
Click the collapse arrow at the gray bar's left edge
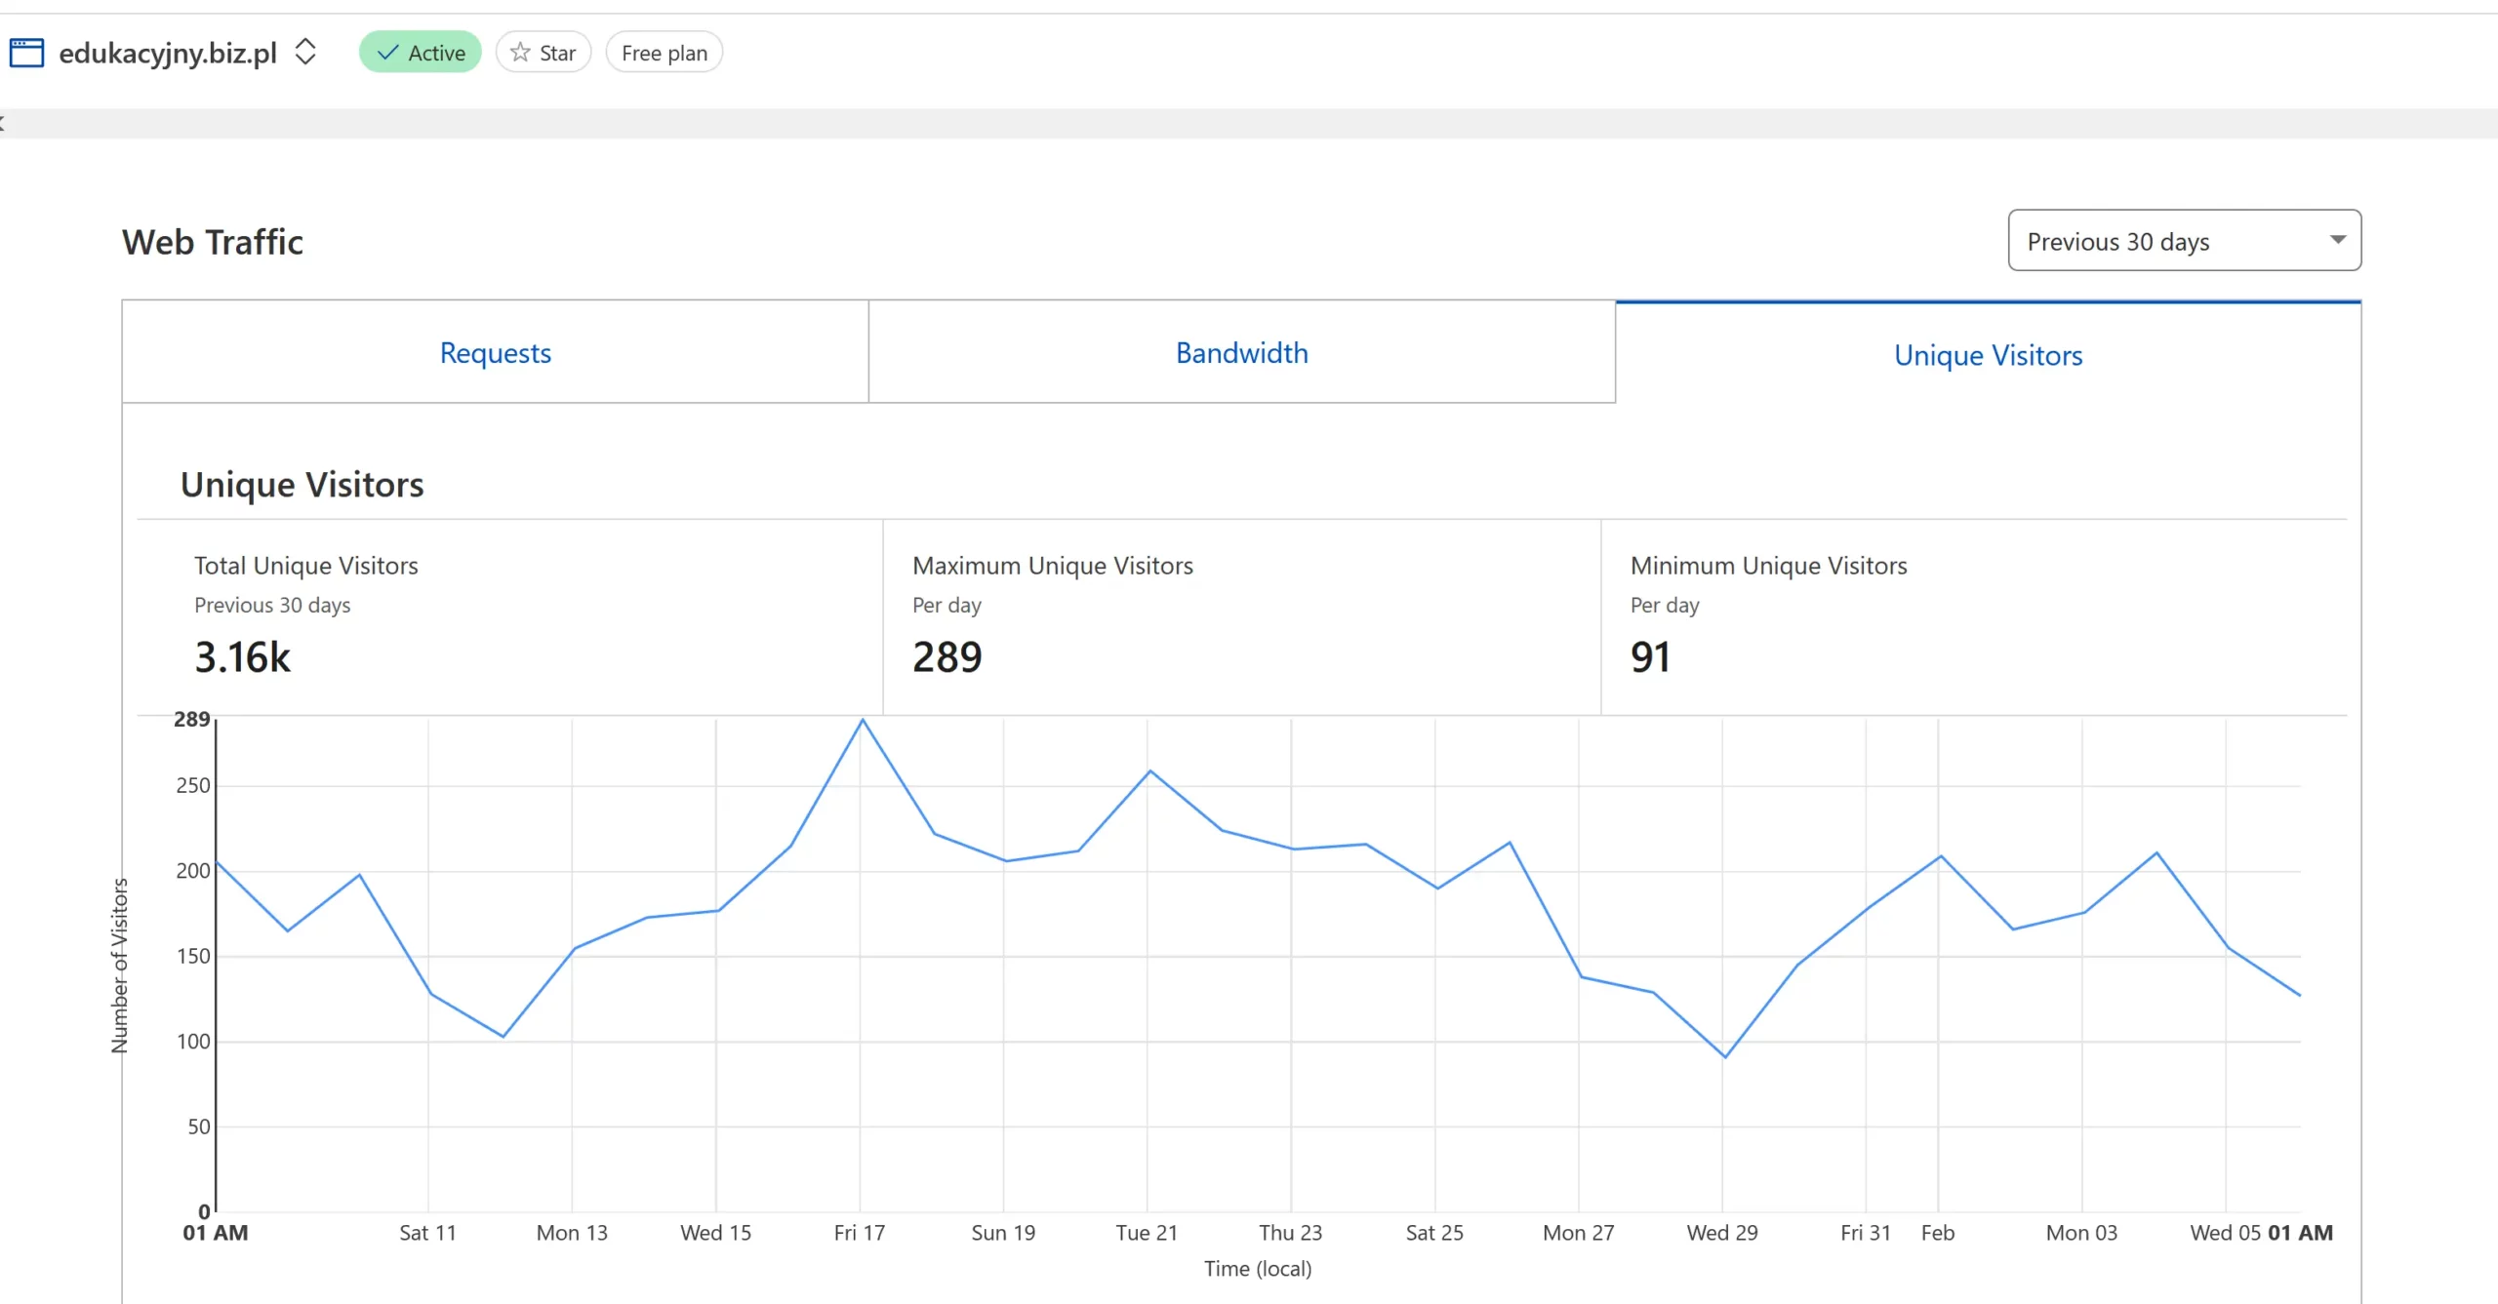3,123
